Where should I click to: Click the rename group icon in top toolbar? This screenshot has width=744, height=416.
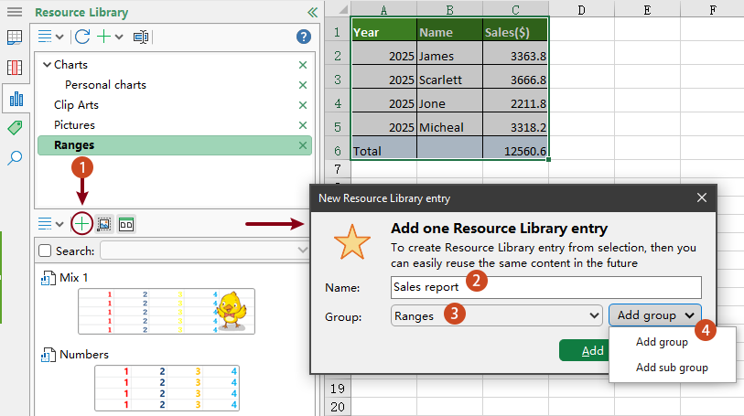[x=141, y=37]
